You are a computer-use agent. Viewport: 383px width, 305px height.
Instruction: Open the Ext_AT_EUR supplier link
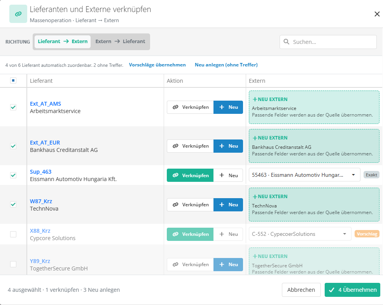click(45, 143)
